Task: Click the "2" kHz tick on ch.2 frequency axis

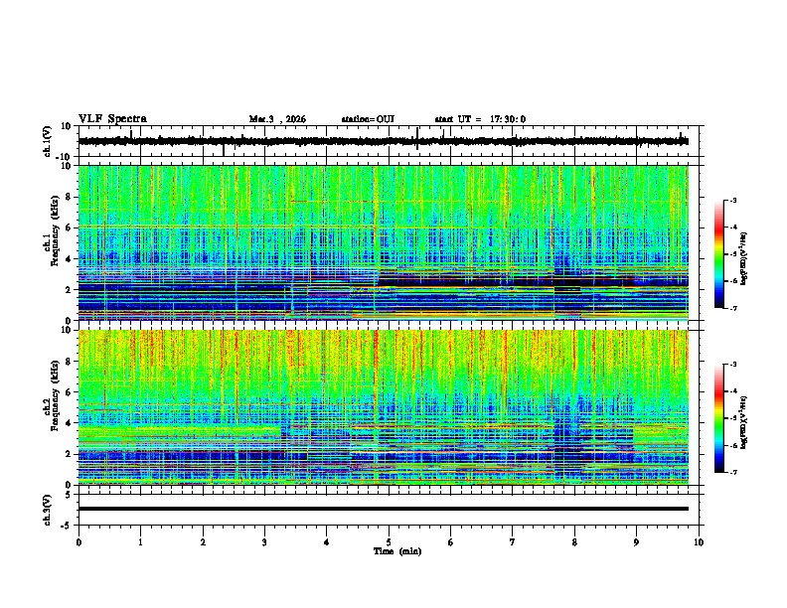Action: [x=69, y=454]
